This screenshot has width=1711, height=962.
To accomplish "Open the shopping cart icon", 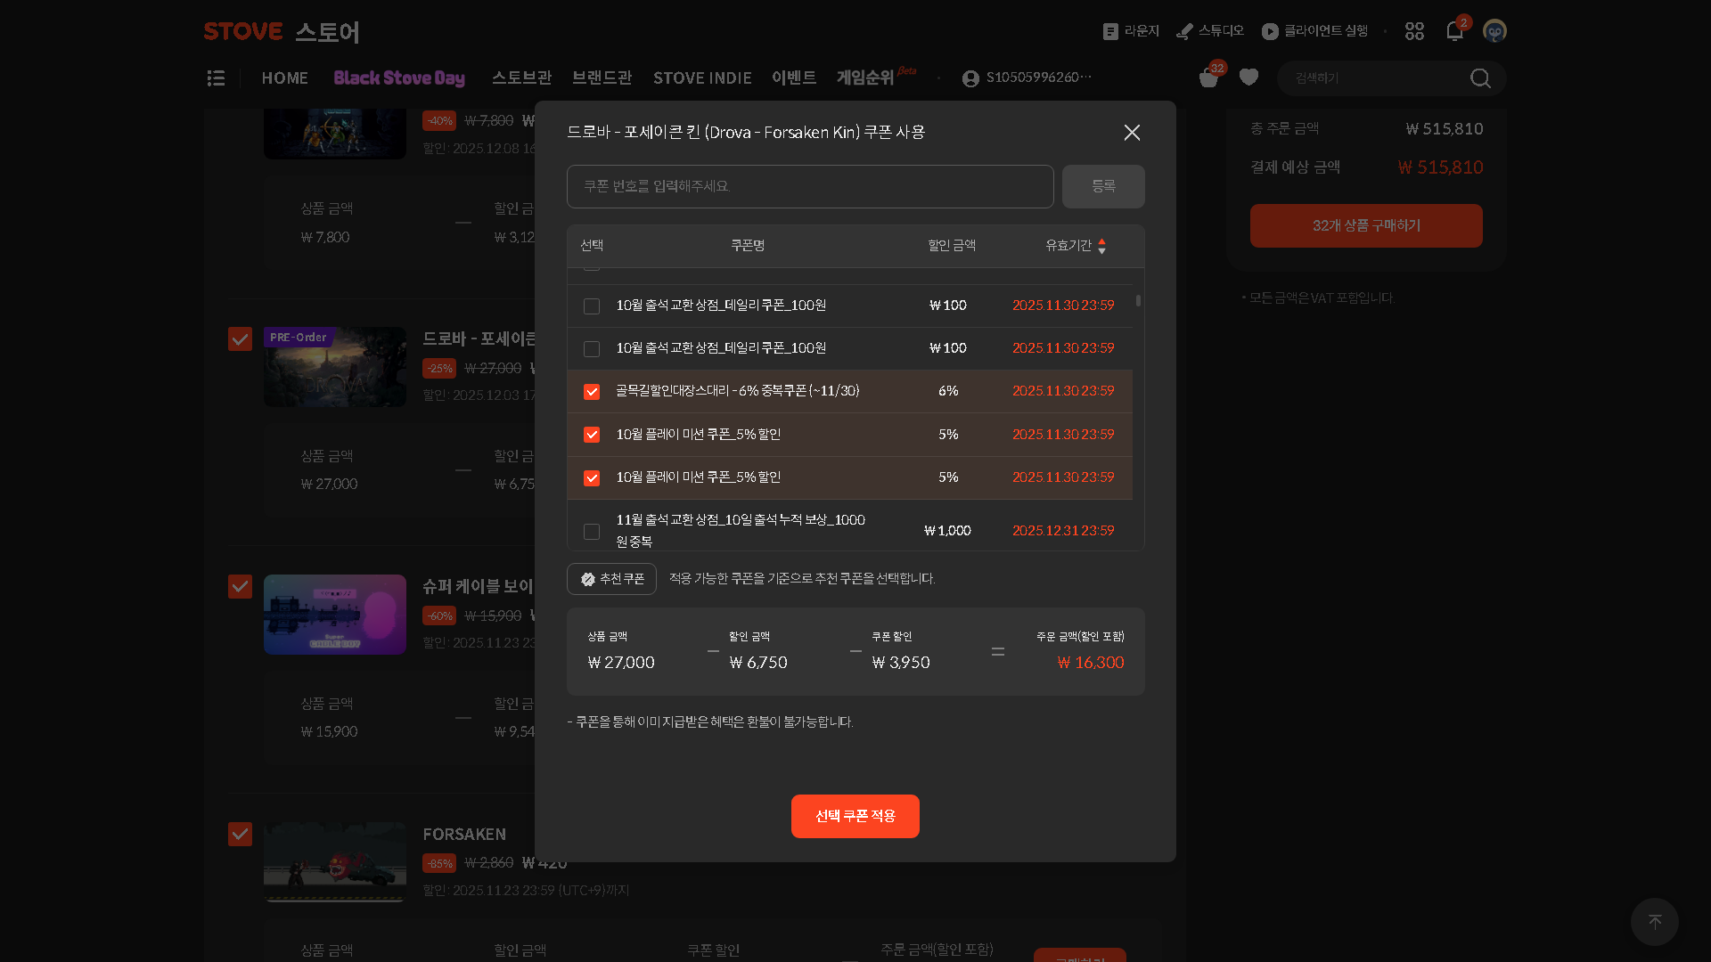I will (x=1208, y=78).
